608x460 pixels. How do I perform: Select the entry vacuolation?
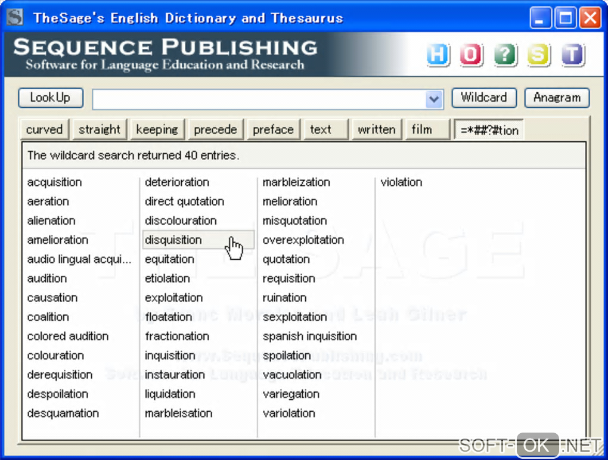pyautogui.click(x=292, y=375)
